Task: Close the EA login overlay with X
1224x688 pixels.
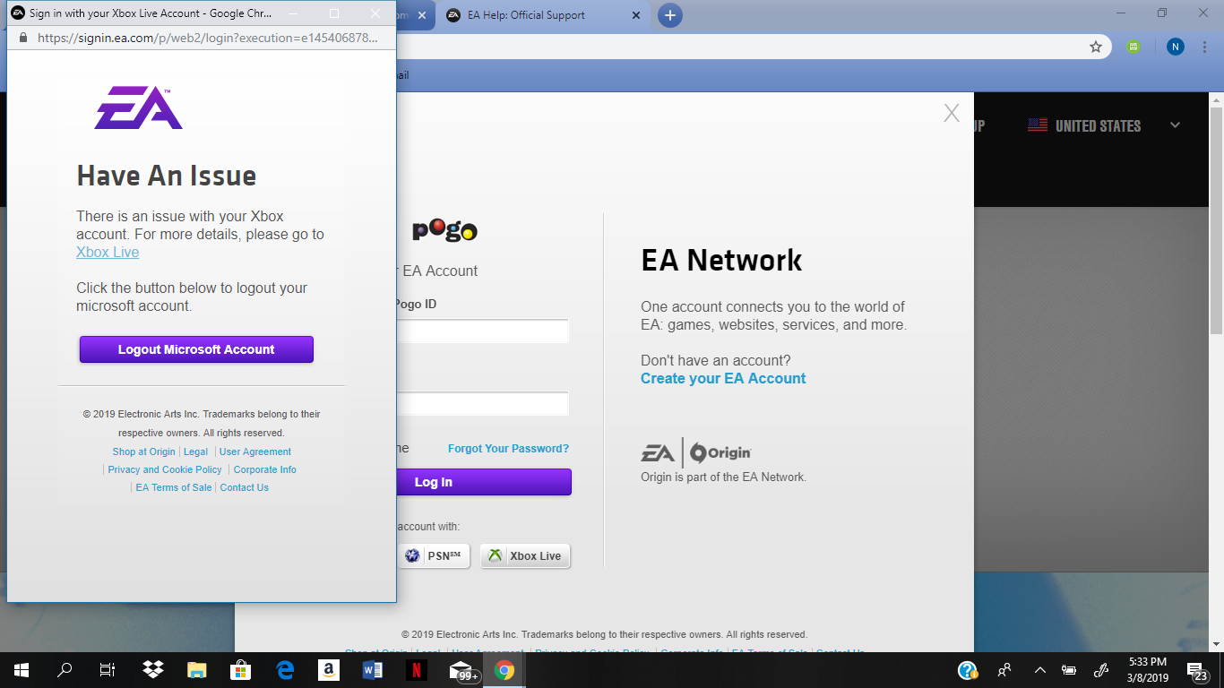Action: tap(952, 113)
